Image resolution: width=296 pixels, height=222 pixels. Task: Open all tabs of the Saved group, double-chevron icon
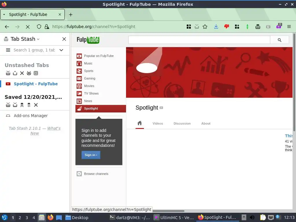point(22,105)
